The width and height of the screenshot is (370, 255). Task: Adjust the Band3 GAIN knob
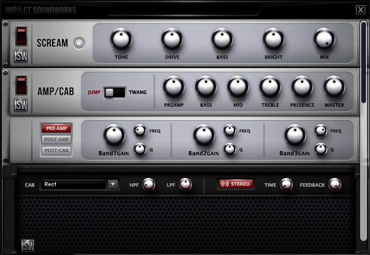point(295,136)
